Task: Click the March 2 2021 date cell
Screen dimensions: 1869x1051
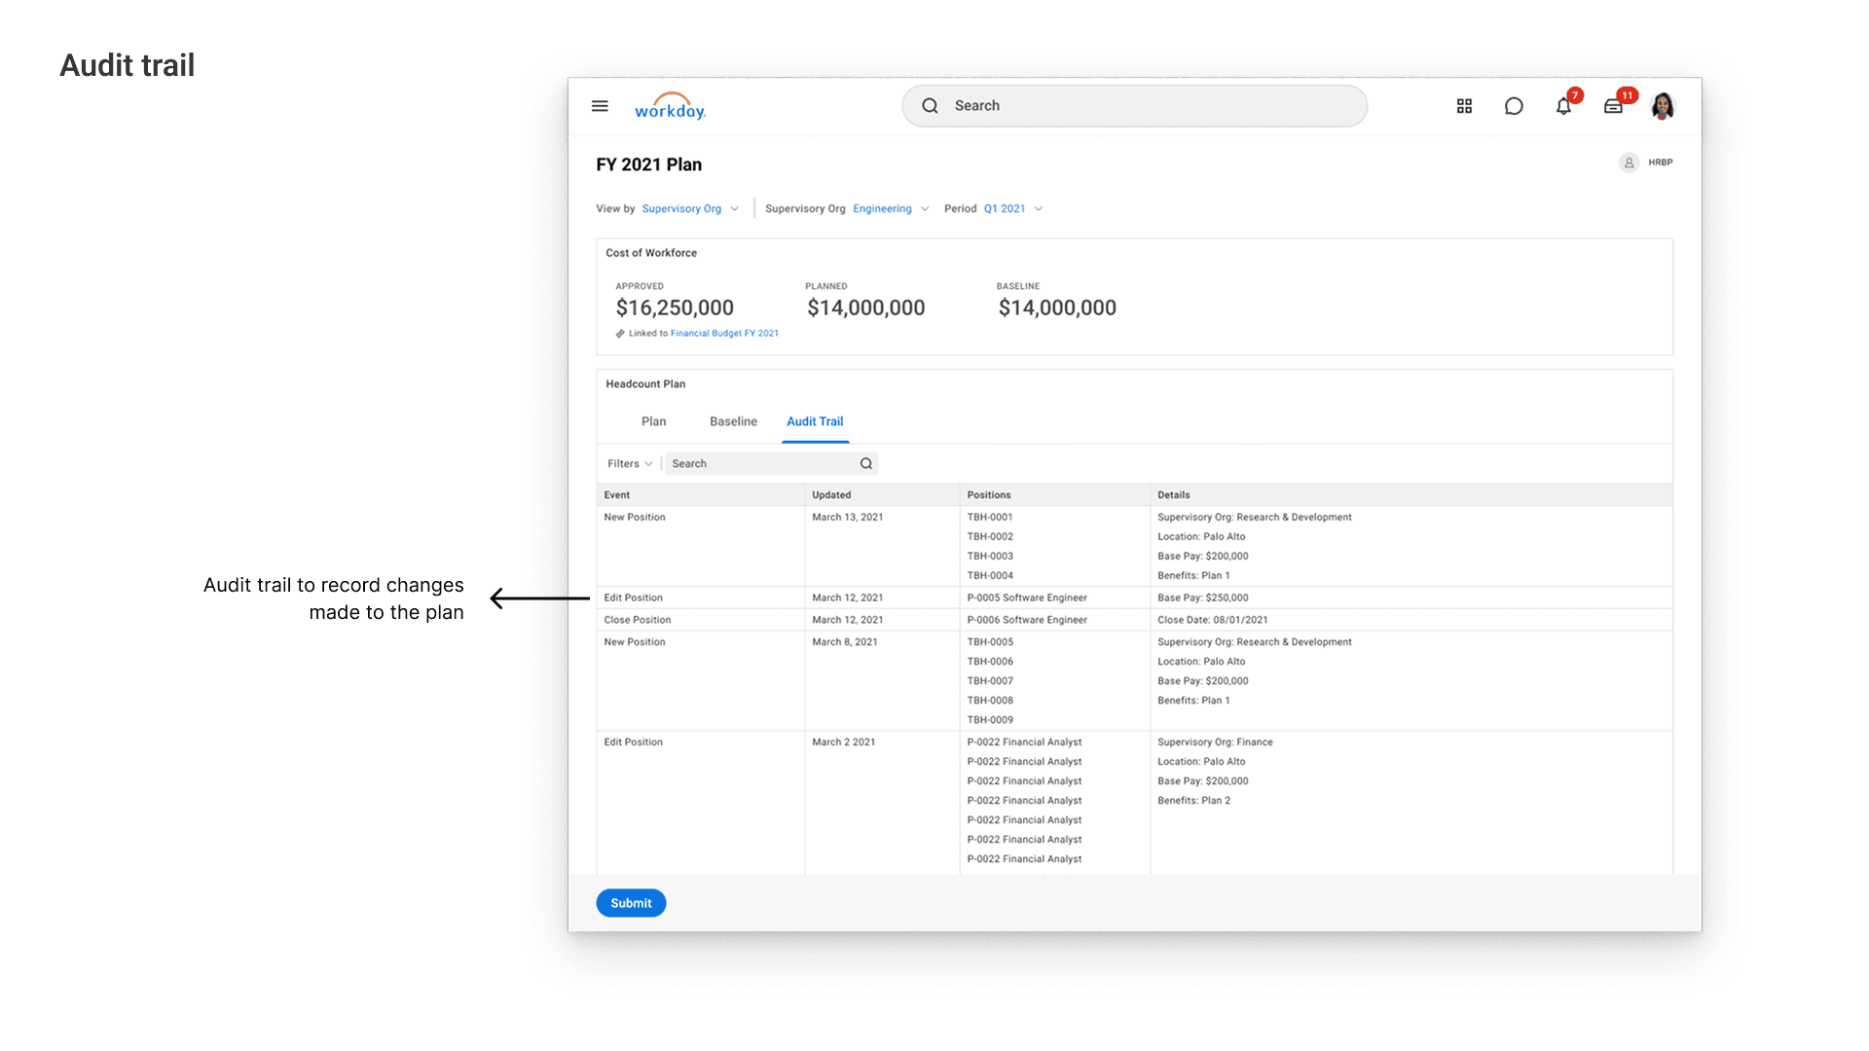Action: tap(844, 743)
